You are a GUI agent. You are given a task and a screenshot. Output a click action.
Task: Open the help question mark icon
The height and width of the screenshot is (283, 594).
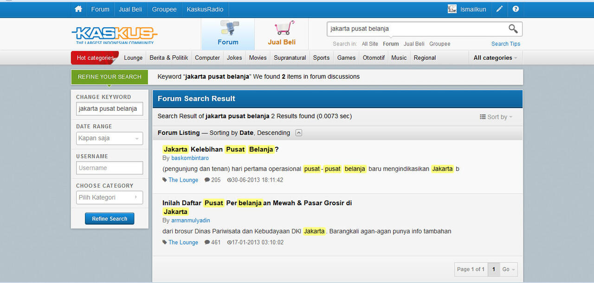tap(516, 9)
